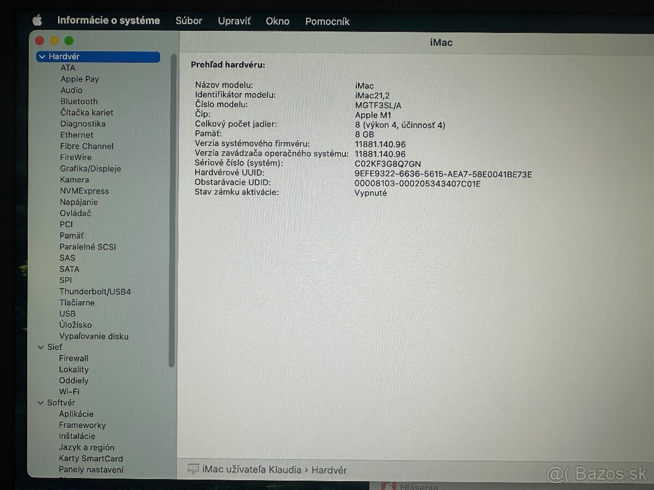This screenshot has height=490, width=654.
Task: Open the Súbor menu
Action: coord(189,21)
